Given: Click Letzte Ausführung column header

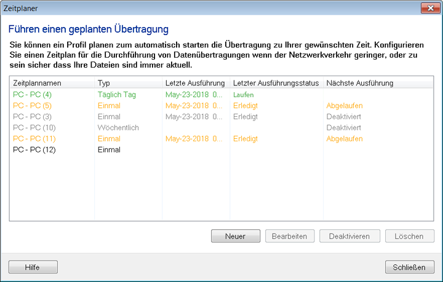Looking at the screenshot, I should coord(195,83).
